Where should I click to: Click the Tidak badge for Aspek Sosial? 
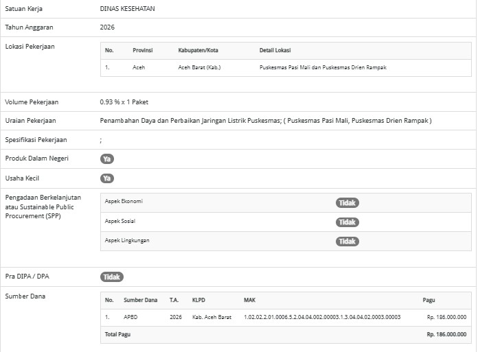tap(347, 222)
